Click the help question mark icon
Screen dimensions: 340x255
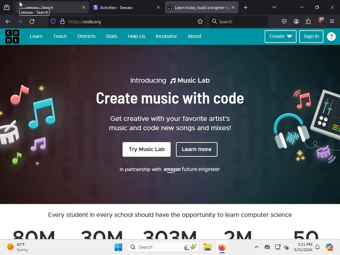pos(331,37)
